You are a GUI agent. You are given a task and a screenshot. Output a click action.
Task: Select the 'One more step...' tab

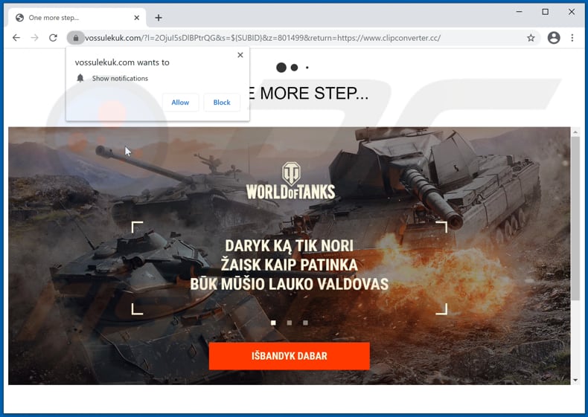77,18
